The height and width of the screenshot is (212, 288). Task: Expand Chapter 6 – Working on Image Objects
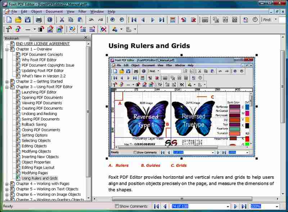click(x=7, y=195)
